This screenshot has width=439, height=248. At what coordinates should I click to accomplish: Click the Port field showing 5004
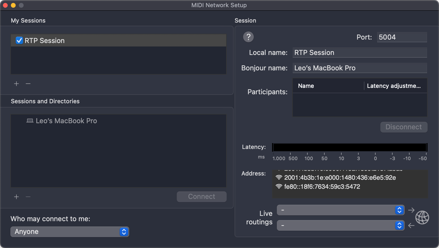pos(402,37)
